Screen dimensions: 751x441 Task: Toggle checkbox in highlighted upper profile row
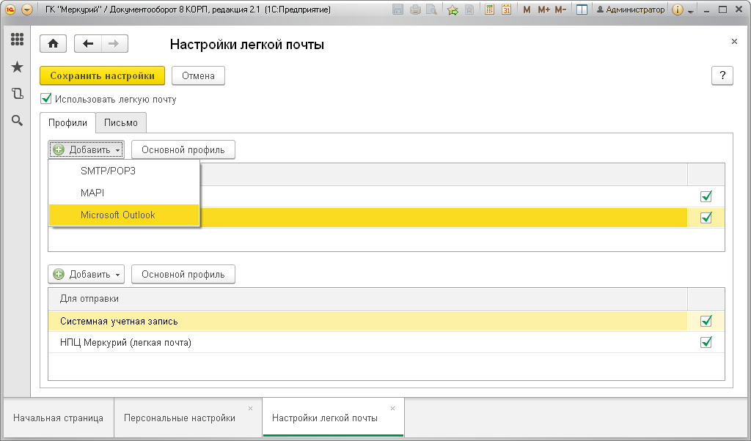click(706, 218)
